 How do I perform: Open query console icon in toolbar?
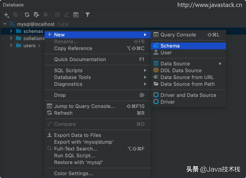coord(76,15)
